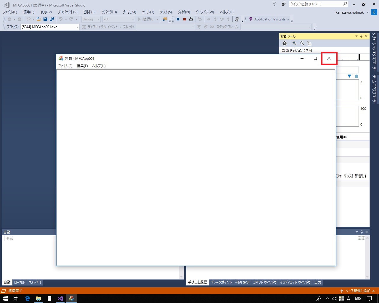Viewport: 379px width, 303px height.
Task: Expand the Application Insights dropdown arrow
Action: [288, 19]
